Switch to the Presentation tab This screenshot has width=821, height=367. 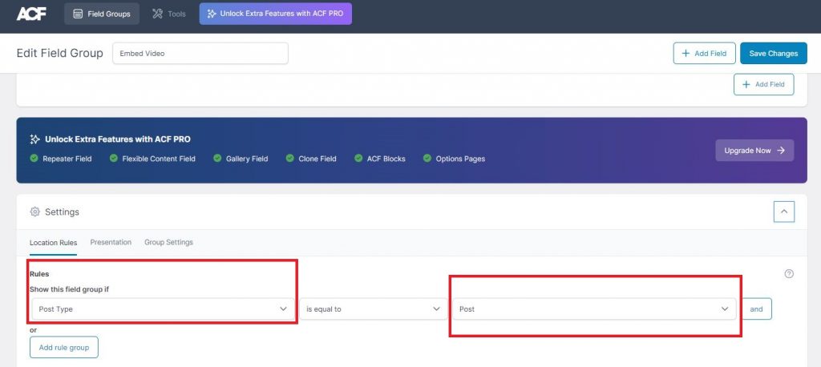[111, 242]
